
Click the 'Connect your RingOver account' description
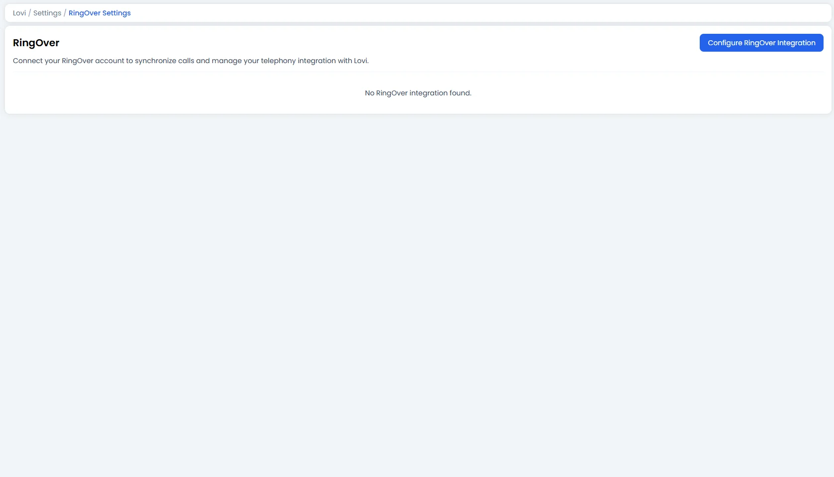(x=191, y=61)
